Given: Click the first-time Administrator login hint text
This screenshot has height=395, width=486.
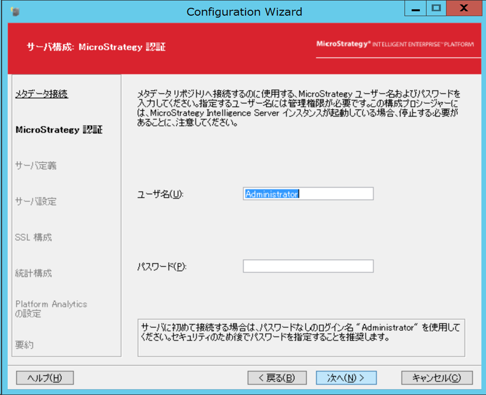Looking at the screenshot, I should point(301,332).
